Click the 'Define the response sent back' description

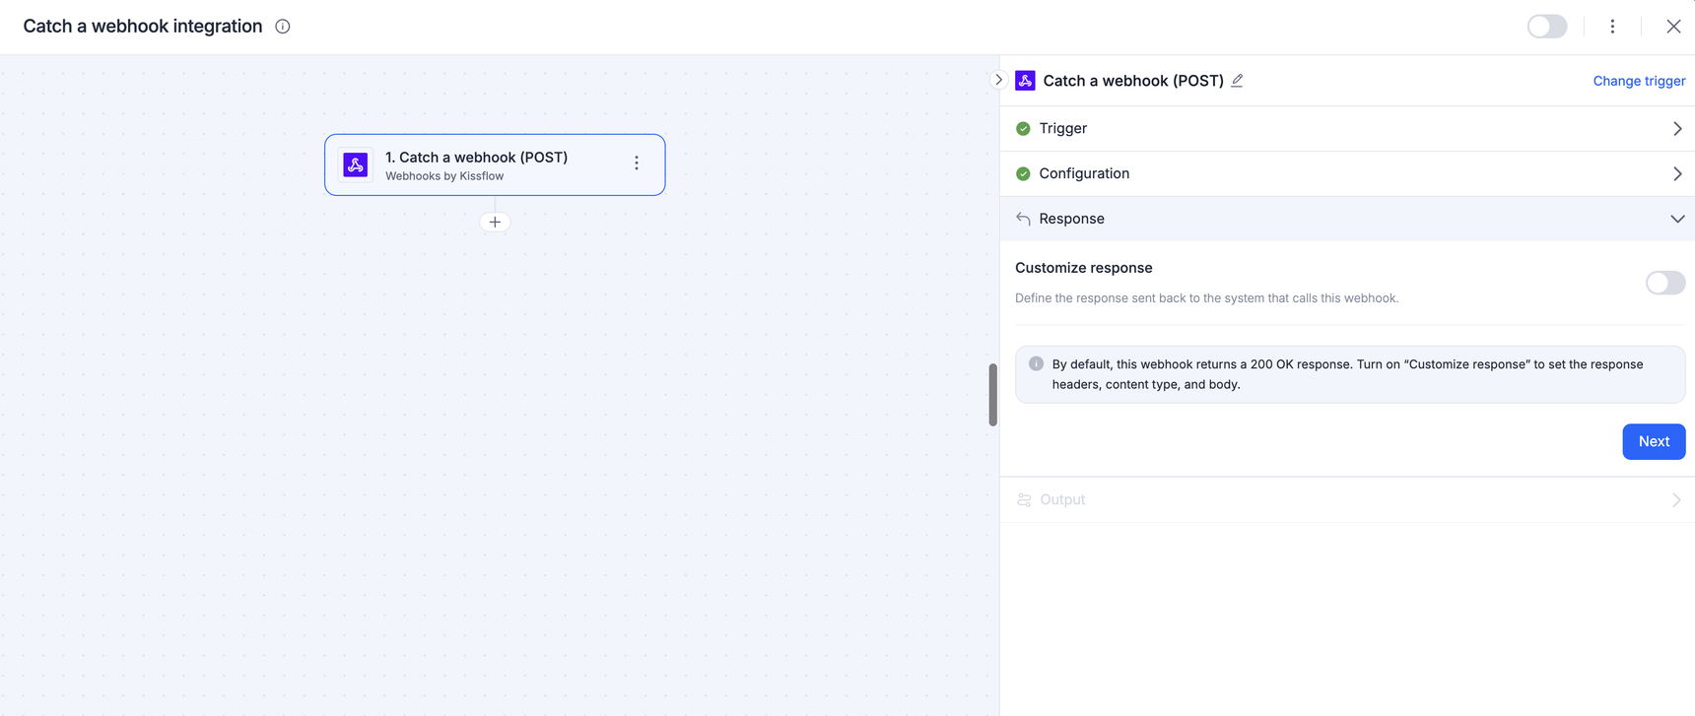point(1207,298)
